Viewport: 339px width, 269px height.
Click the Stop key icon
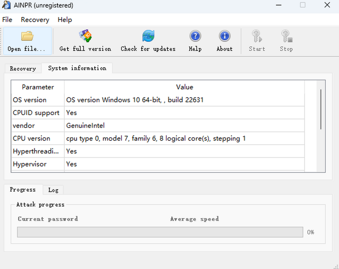pyautogui.click(x=286, y=36)
